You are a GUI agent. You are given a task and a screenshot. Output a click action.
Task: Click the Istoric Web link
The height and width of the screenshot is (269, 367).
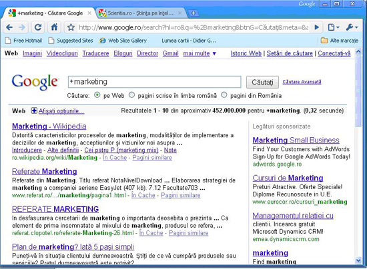pyautogui.click(x=246, y=53)
